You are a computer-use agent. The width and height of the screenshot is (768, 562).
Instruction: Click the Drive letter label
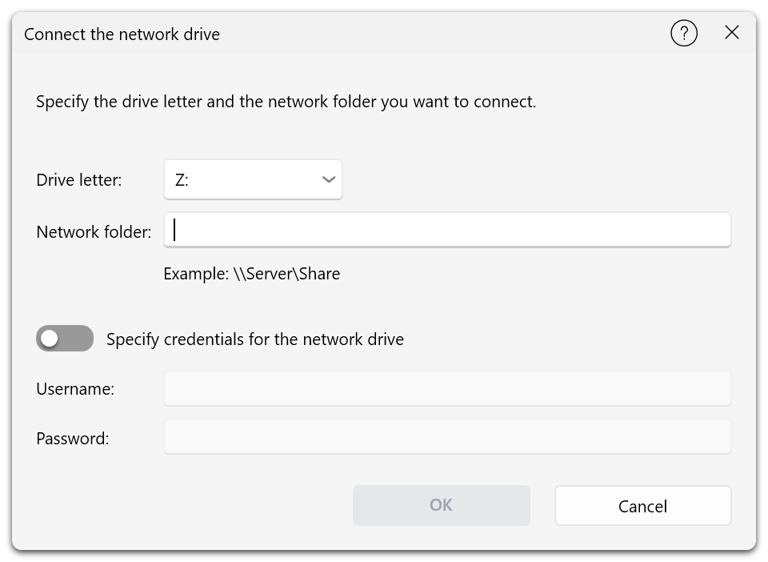pyautogui.click(x=79, y=180)
